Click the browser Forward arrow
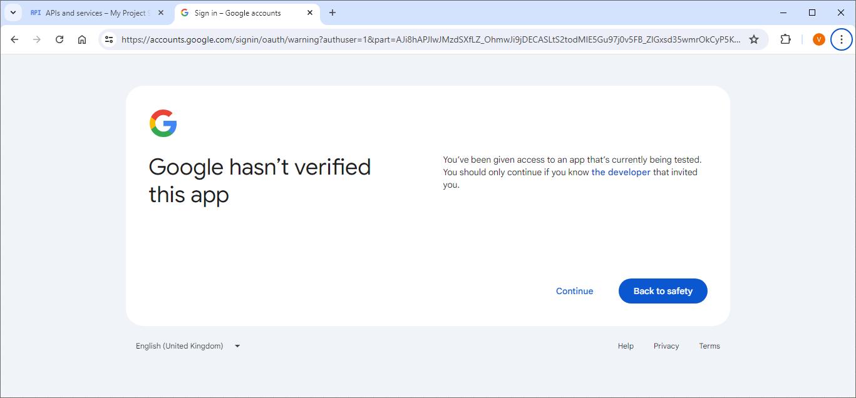The width and height of the screenshot is (856, 398). tap(37, 39)
